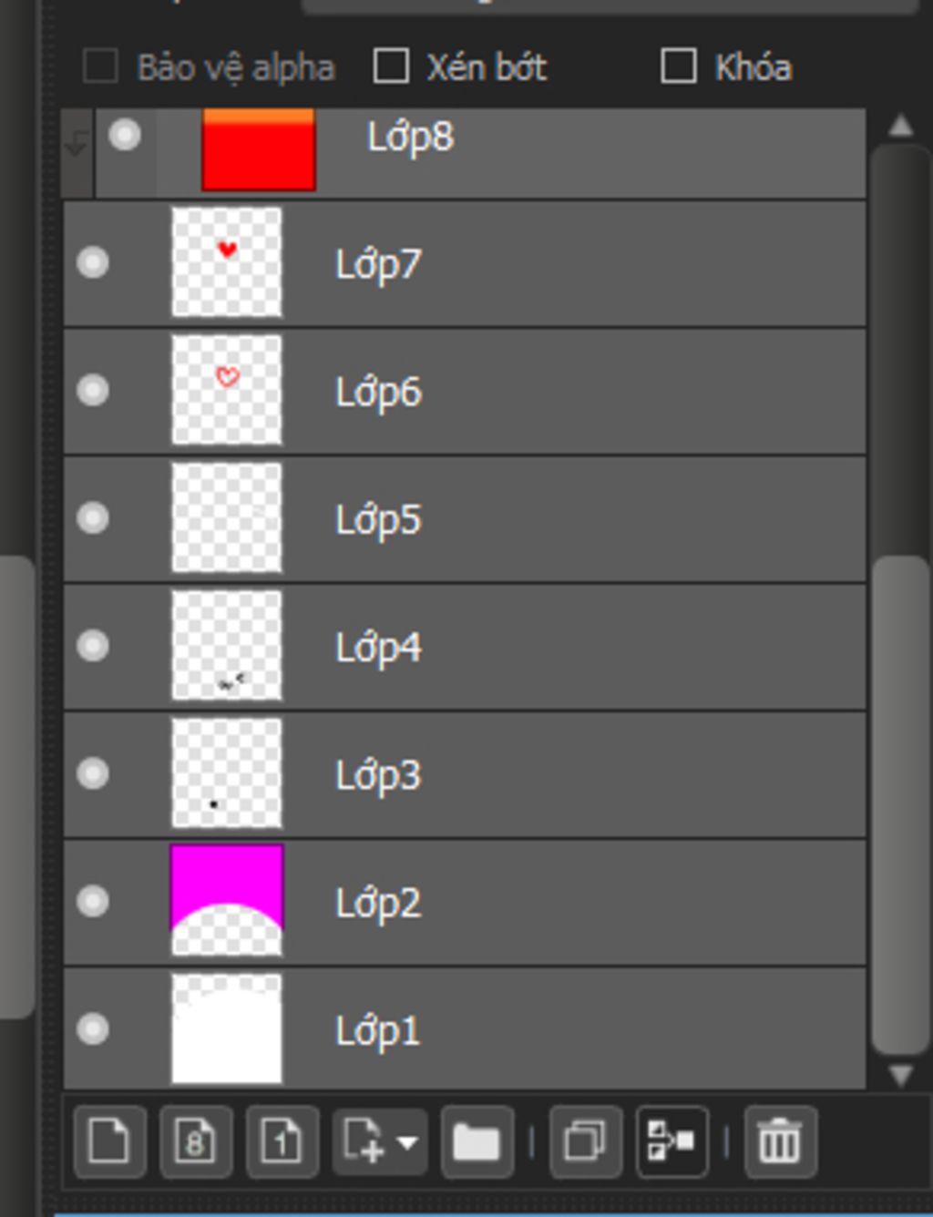
Task: Delete the selected layer with trash icon
Action: point(780,1141)
